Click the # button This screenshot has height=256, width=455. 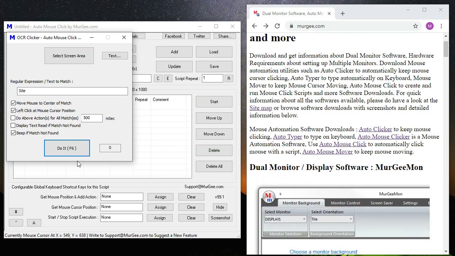pyautogui.click(x=16, y=212)
